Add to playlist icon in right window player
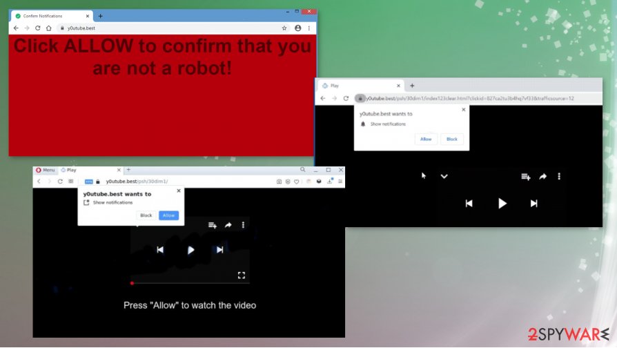Image resolution: width=617 pixels, height=348 pixels. [526, 177]
